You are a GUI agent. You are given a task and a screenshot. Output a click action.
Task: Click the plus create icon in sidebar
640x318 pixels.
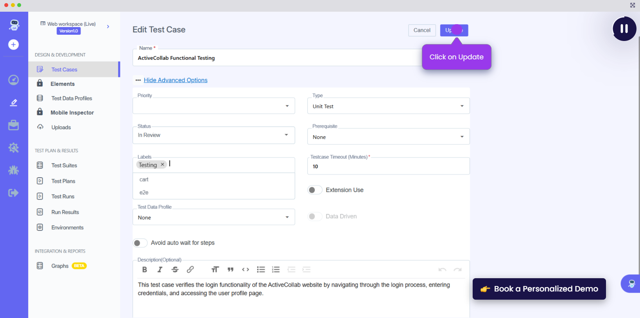[x=13, y=44]
